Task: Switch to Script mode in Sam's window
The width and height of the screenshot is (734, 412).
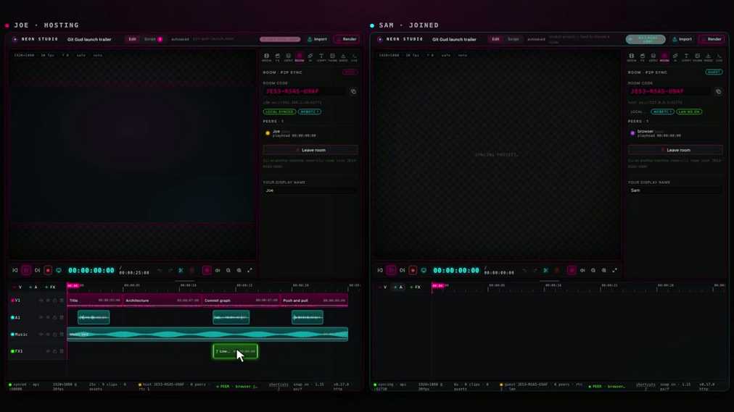Action: [x=514, y=39]
